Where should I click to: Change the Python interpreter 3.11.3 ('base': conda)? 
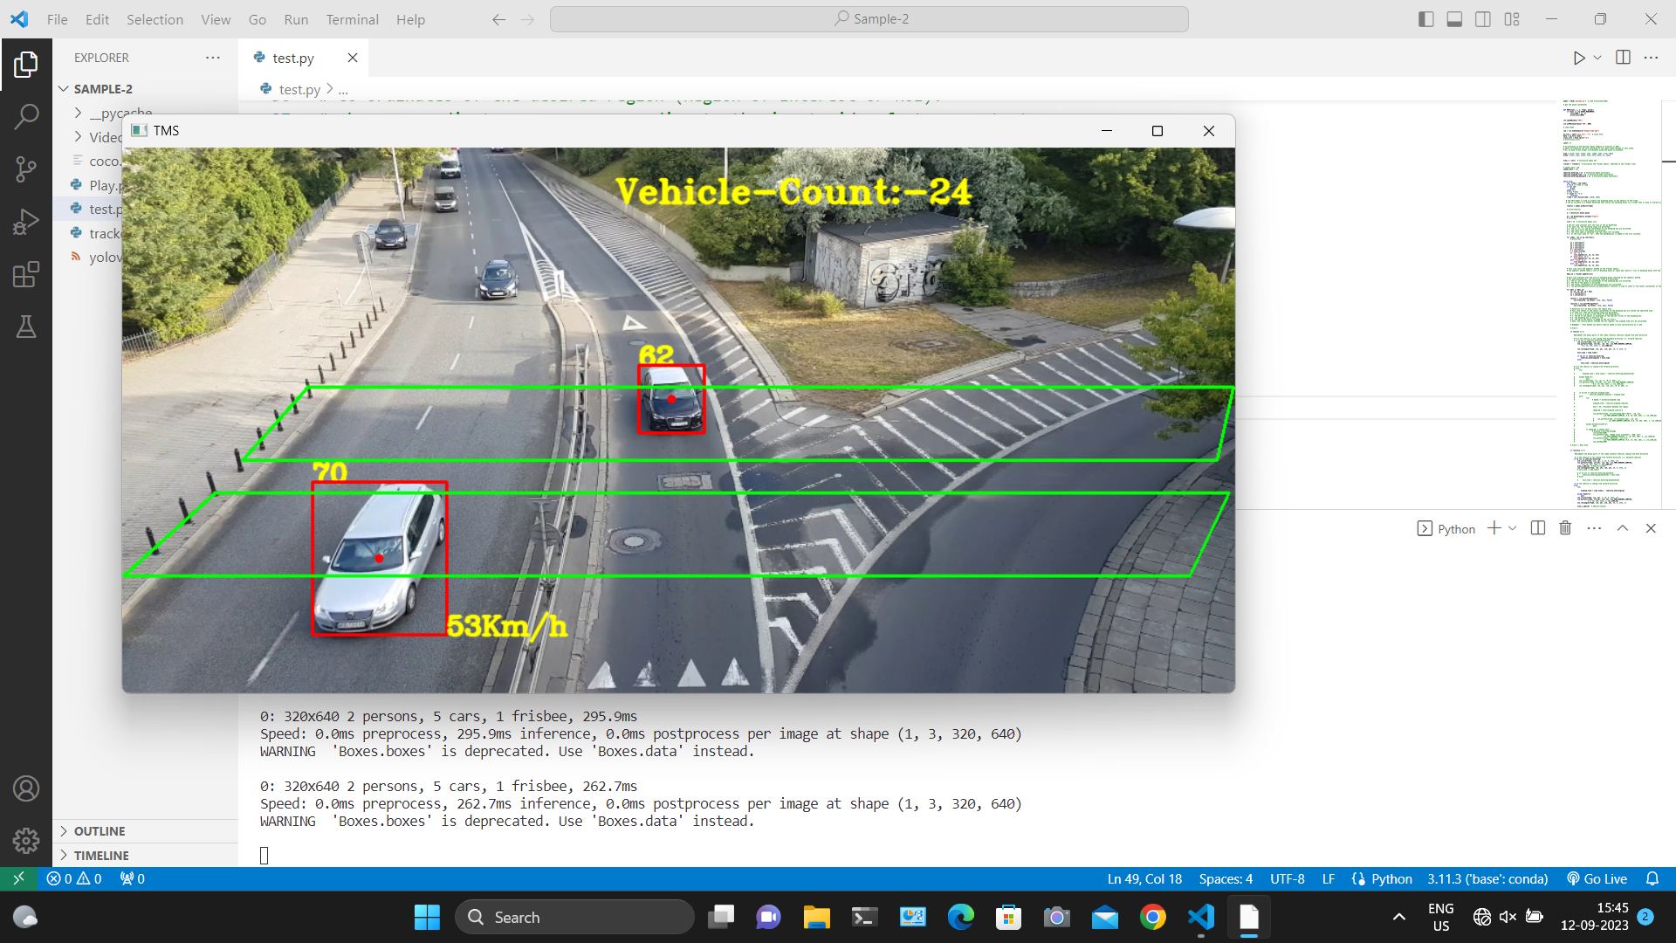tap(1487, 878)
